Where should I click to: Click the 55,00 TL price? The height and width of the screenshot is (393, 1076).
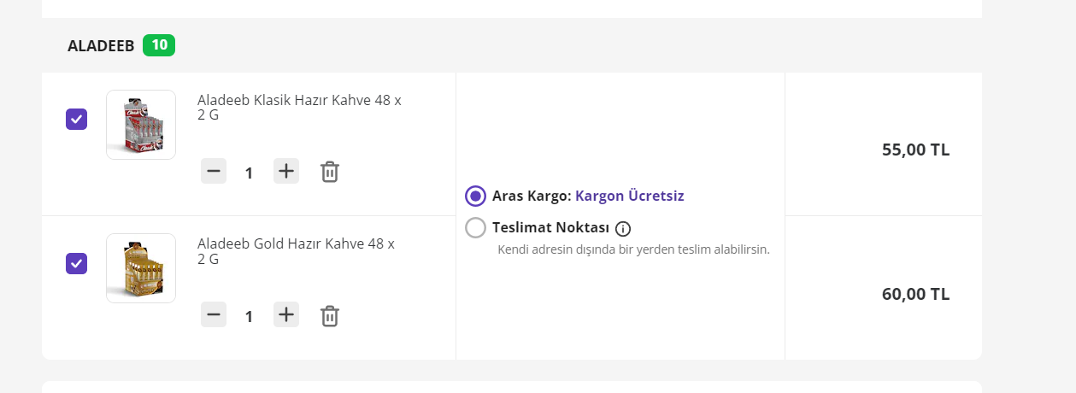[x=915, y=150]
